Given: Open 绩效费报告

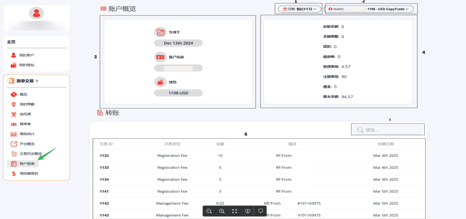Looking at the screenshot, I should (x=29, y=173).
